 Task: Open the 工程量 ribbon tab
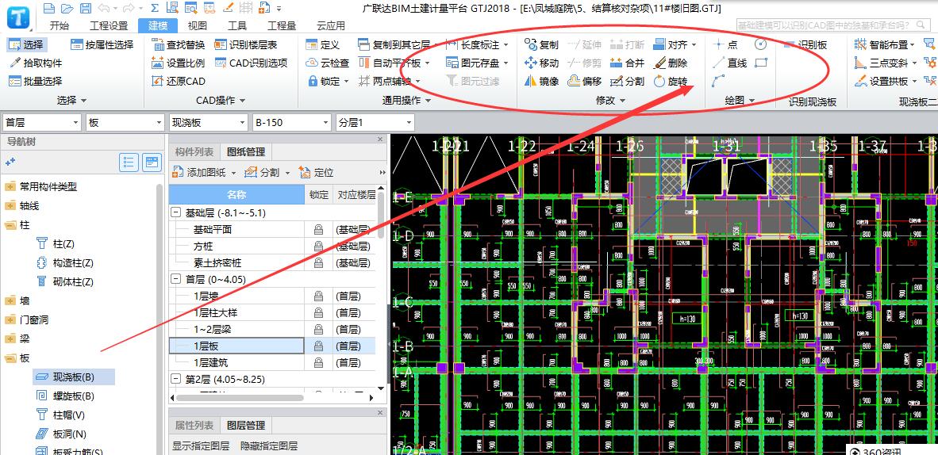[x=281, y=25]
